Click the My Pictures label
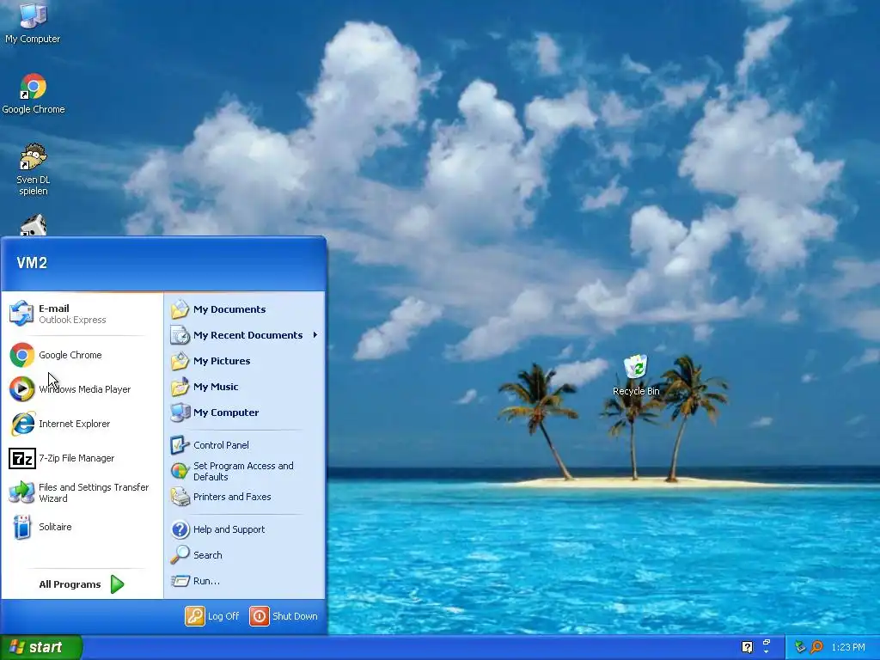 [222, 361]
